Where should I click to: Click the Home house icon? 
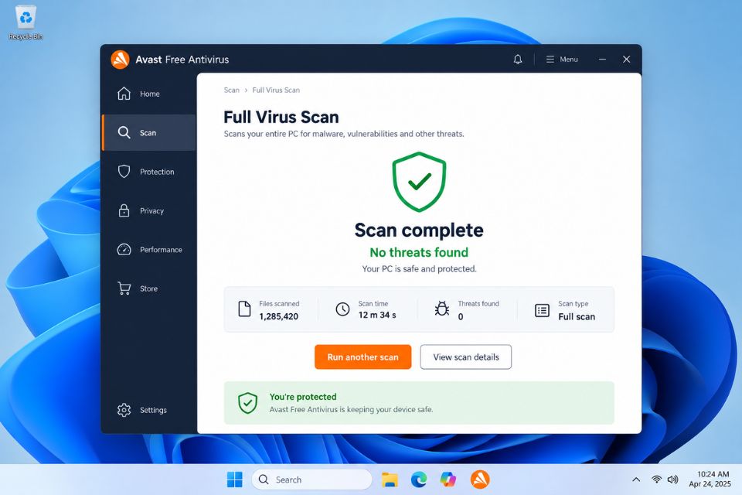[124, 94]
